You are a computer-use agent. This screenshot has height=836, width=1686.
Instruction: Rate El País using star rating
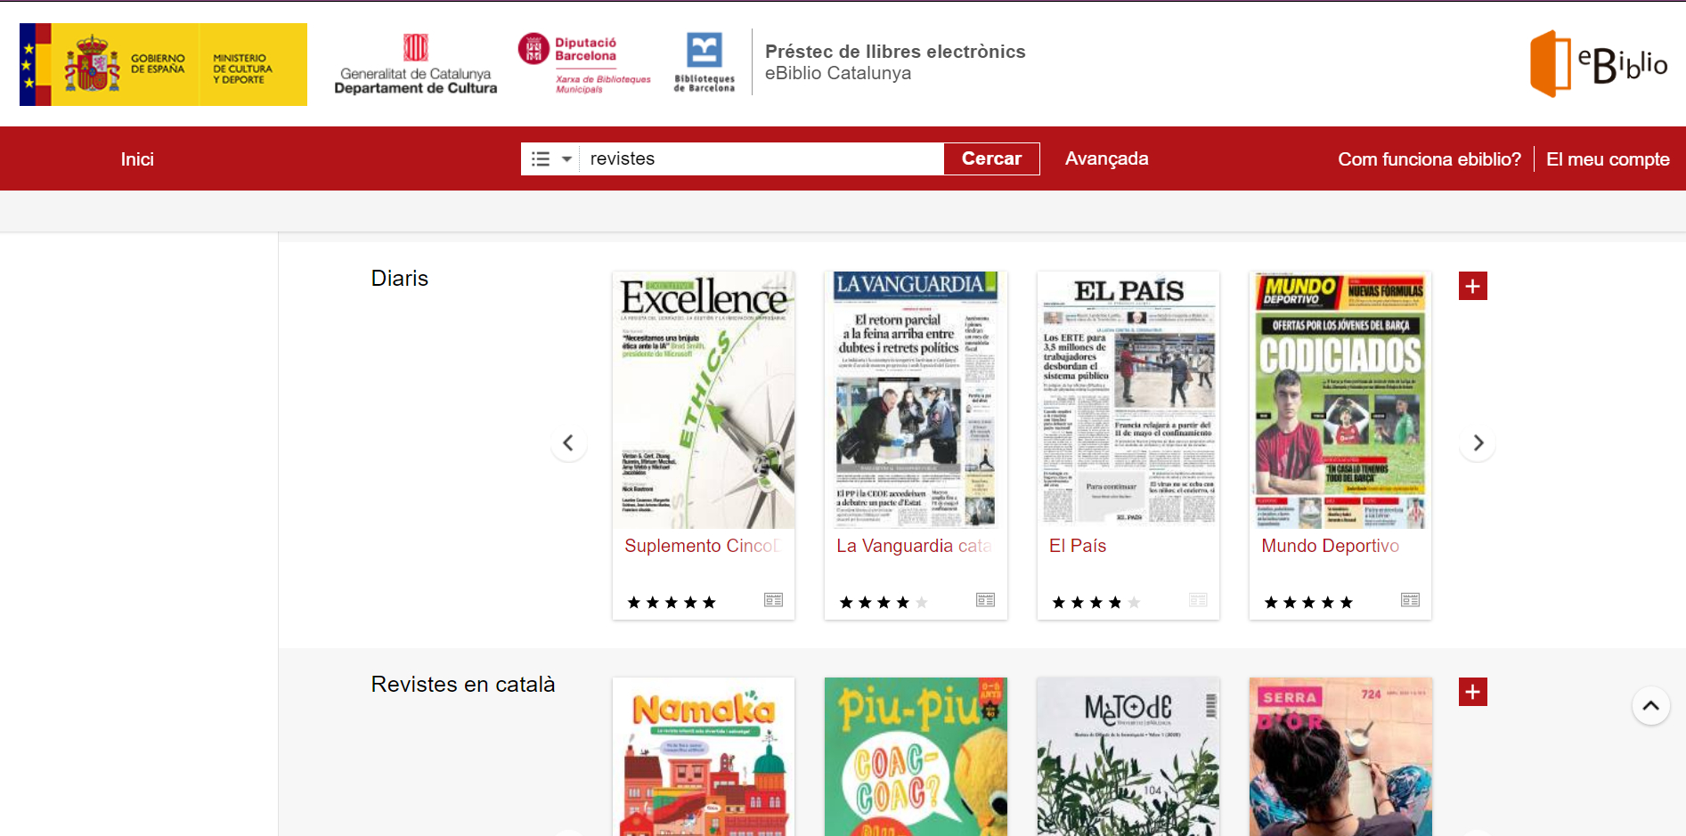pos(1095,603)
